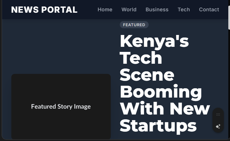The height and width of the screenshot is (141, 230).
Task: Select Business in the top navigation
Action: tap(157, 10)
